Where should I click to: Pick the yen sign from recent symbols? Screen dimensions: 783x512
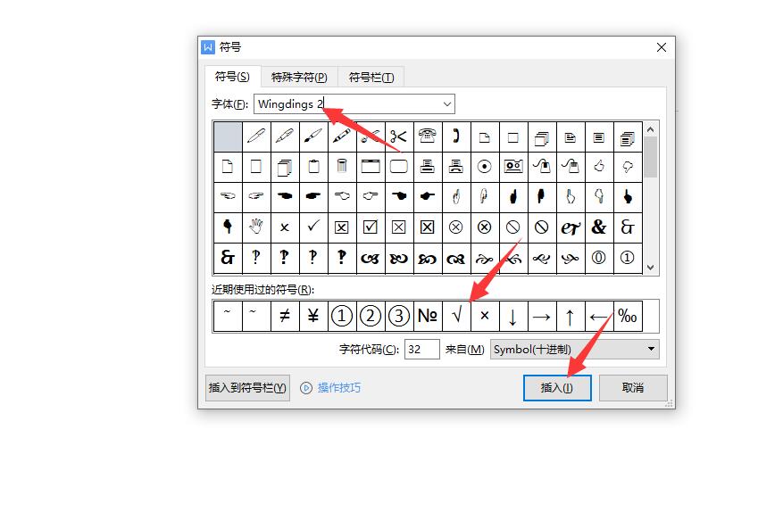(x=313, y=316)
